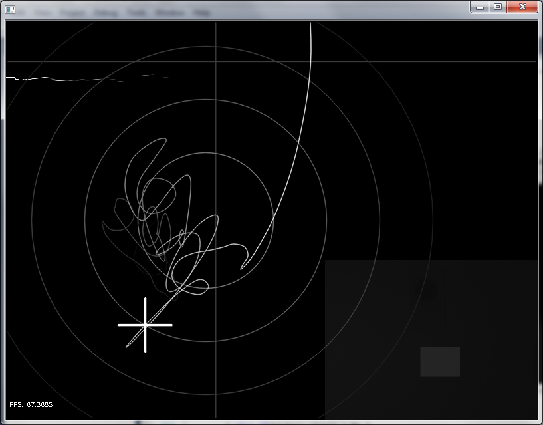The image size is (543, 425).
Task: Close the window with the red X
Action: [522, 7]
